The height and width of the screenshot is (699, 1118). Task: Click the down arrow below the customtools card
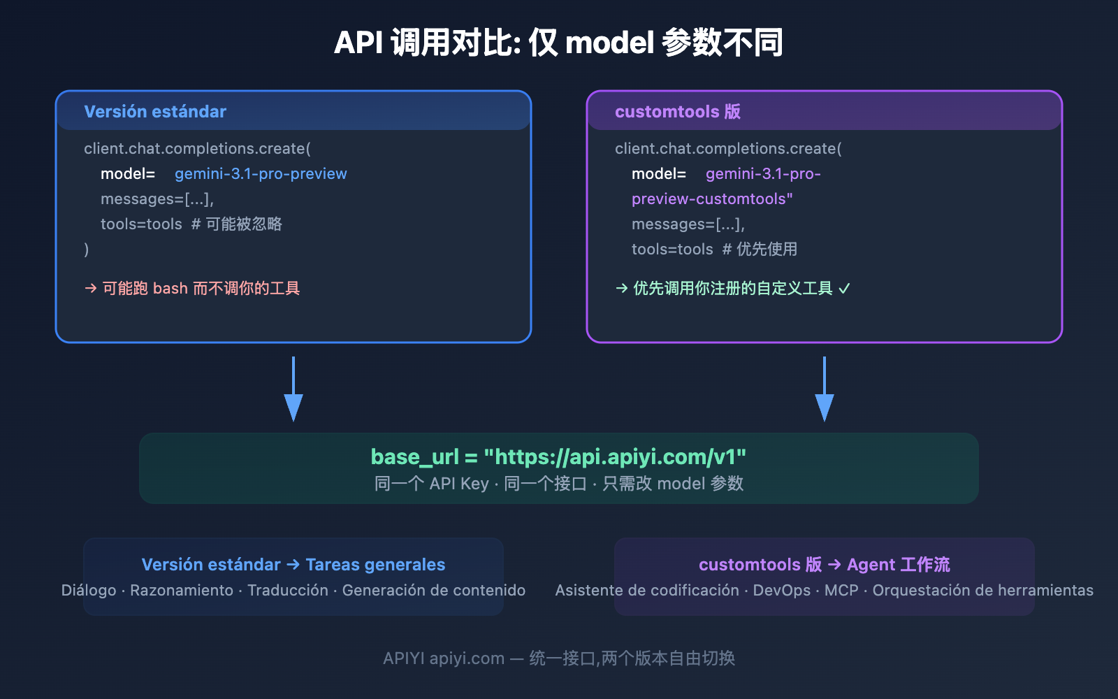[825, 389]
